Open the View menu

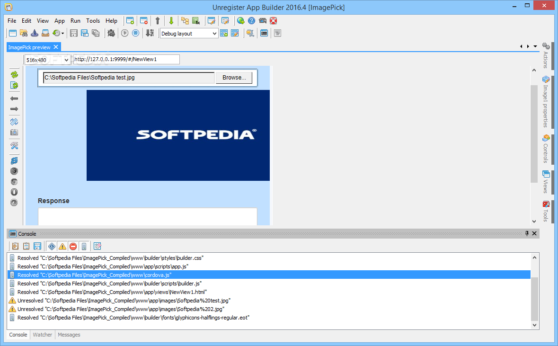[x=43, y=21]
